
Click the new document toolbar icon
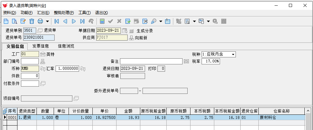pyautogui.click(x=6, y=21)
